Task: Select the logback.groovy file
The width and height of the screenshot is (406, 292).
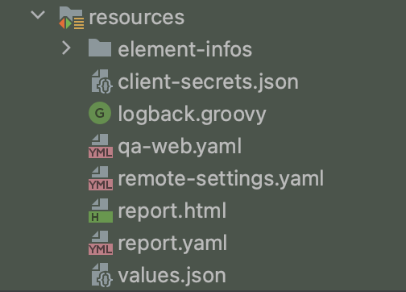Action: click(192, 115)
